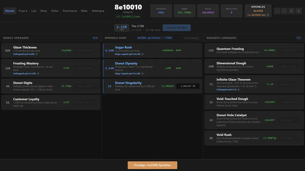Open info icon beside sprinkles per second
This screenshot has height=171, width=305.
[268, 15]
